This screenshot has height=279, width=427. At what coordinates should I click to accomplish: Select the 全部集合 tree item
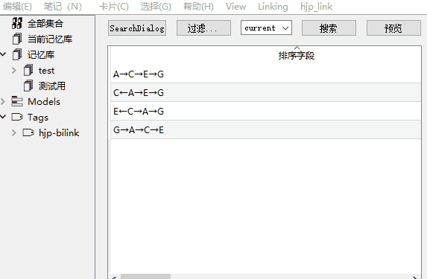tap(45, 23)
